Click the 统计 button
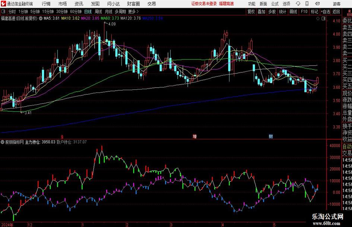352x227 pixels. point(282,12)
